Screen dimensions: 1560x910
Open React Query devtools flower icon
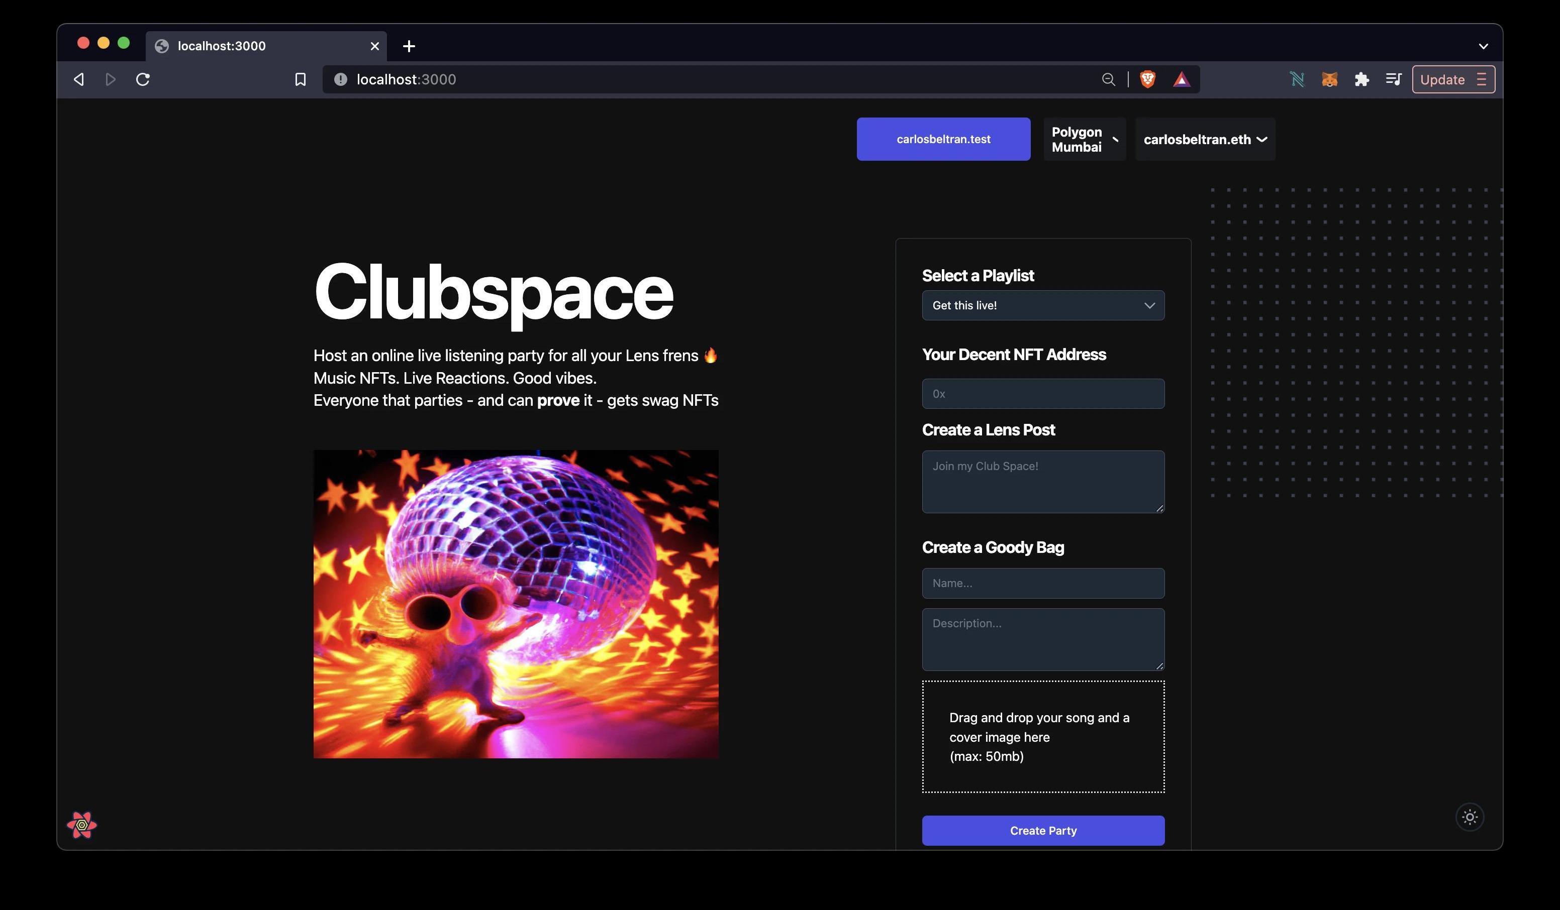point(82,825)
